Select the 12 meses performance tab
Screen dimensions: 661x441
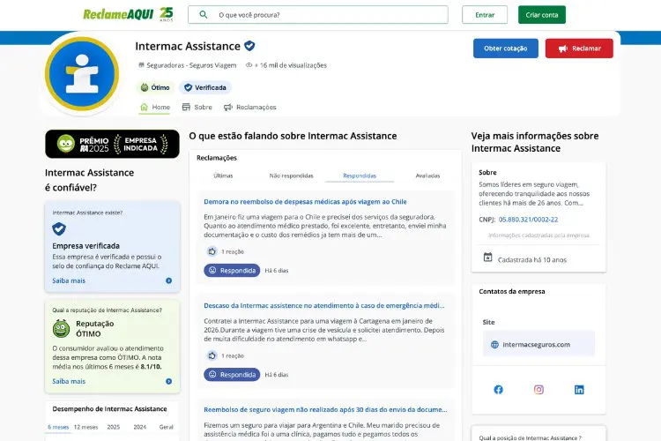click(x=86, y=427)
